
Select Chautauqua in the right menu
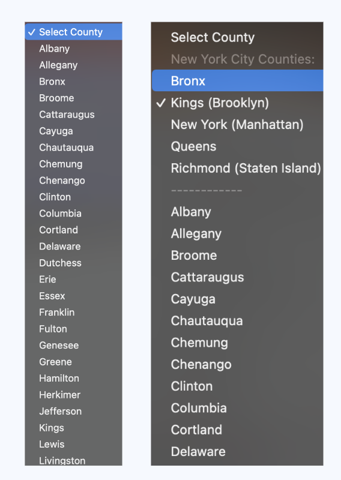(x=238, y=321)
